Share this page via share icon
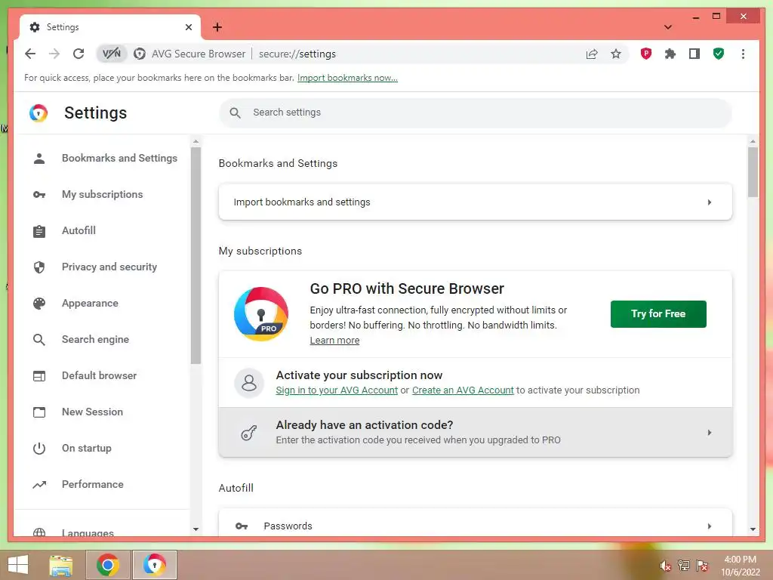Image resolution: width=773 pixels, height=580 pixels. (592, 54)
